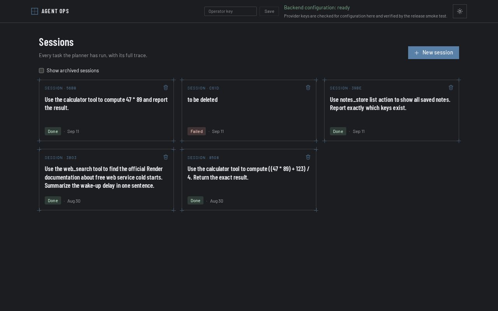The width and height of the screenshot is (498, 311).
Task: Click the Failed status badge on C61D
Action: [196, 131]
